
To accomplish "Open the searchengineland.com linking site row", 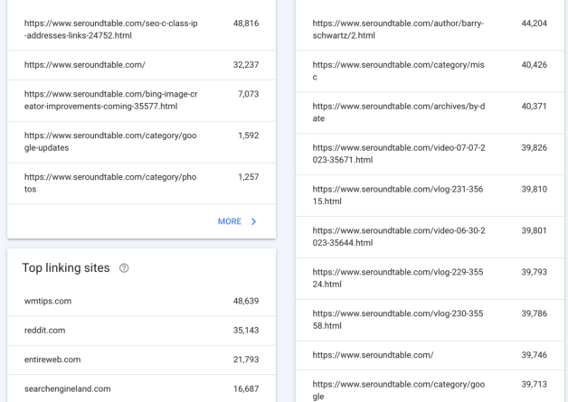I will point(142,389).
